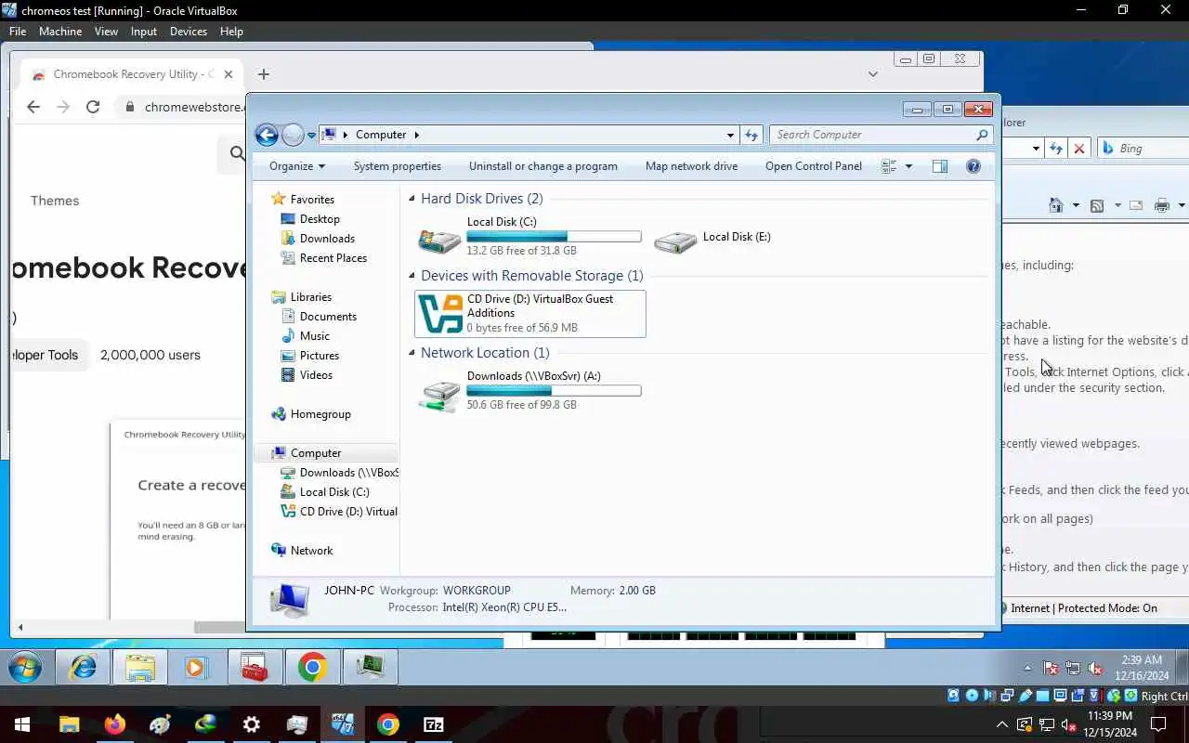Screen dimensions: 1189x743
Task: Open Videos library
Action: tap(316, 375)
